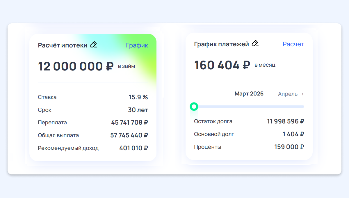This screenshot has height=198, width=349.
Task: Click the edit pencil next to График платежей
Action: (255, 43)
